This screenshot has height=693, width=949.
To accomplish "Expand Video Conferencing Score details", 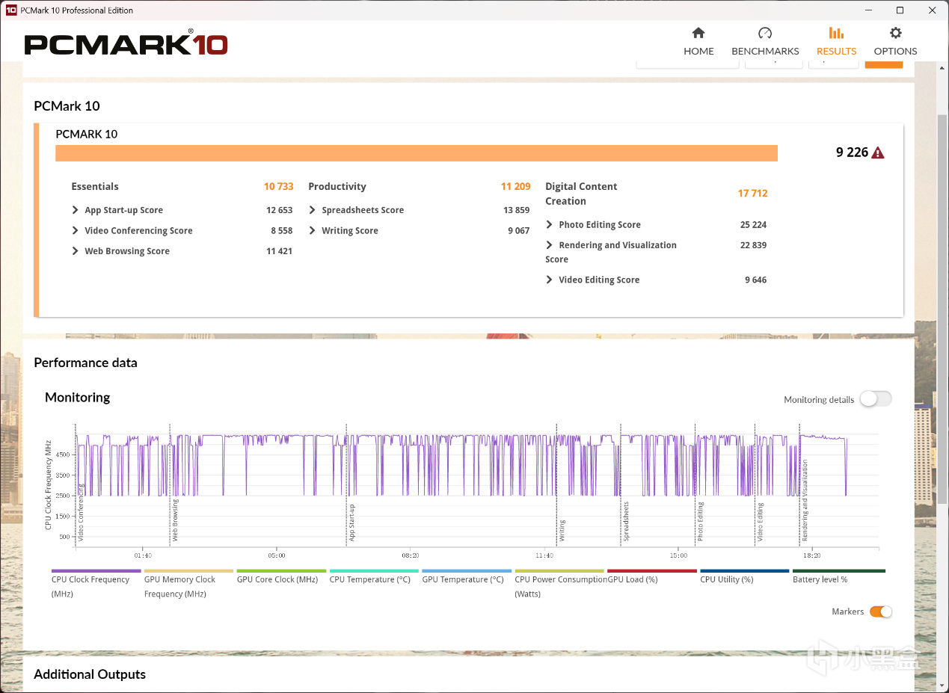I will tap(76, 230).
